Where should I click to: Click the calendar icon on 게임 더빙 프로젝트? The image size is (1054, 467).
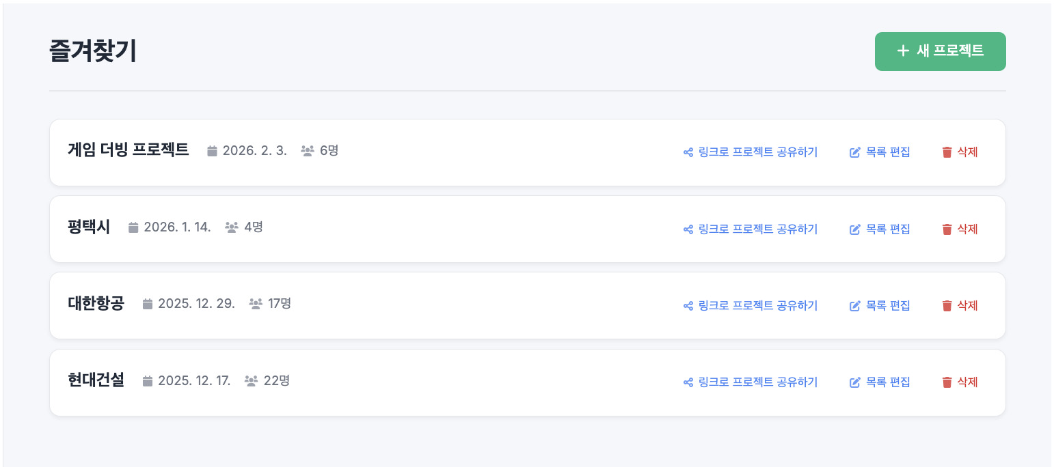point(213,151)
